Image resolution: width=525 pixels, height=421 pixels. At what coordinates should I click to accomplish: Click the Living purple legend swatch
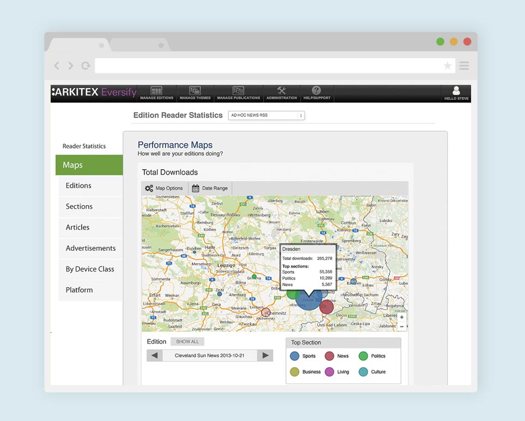329,372
